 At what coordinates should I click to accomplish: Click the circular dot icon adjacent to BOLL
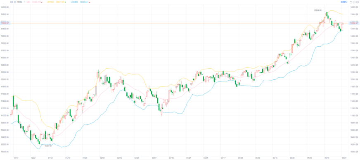click(15, 2)
